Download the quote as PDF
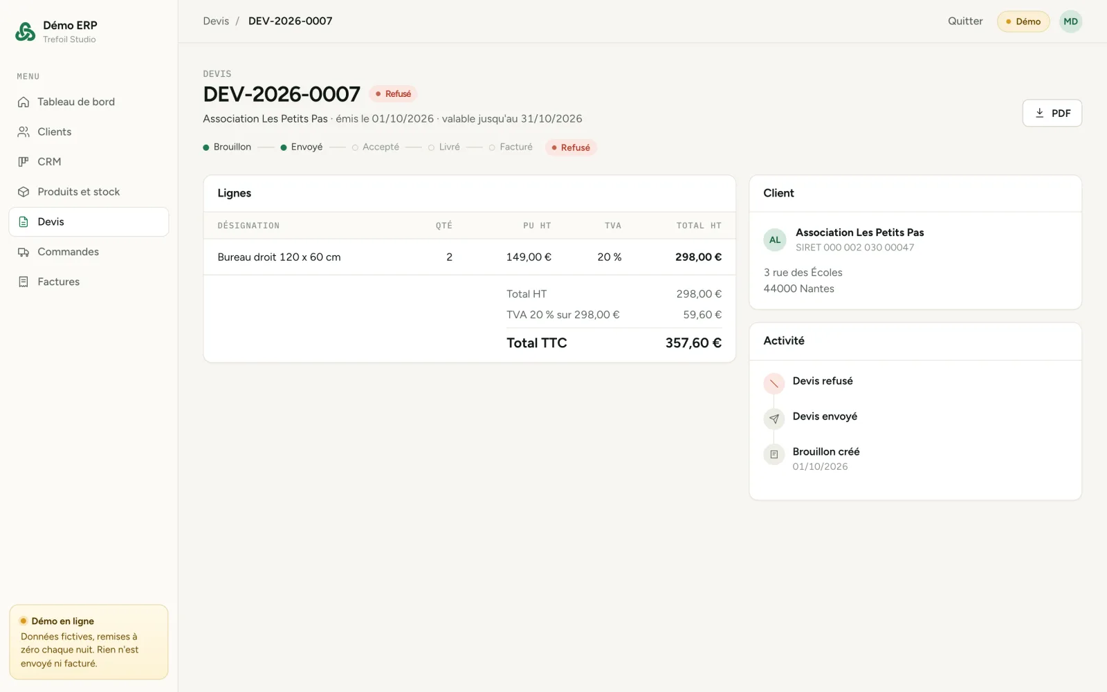 tap(1052, 113)
